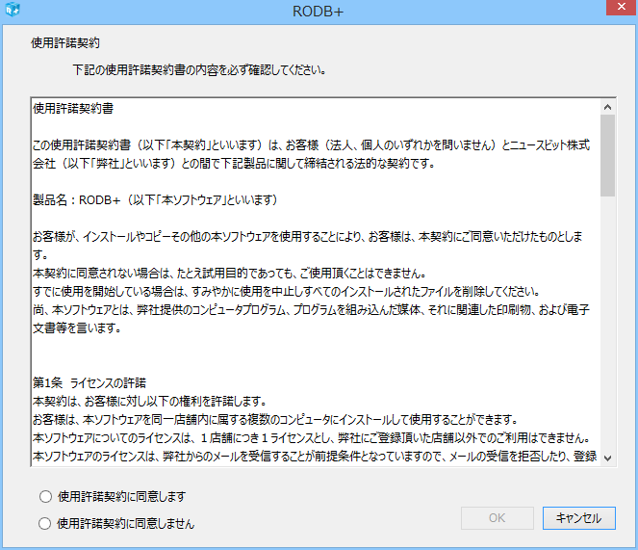This screenshot has width=638, height=550.
Task: Click the キャンセル button
Action: [x=578, y=518]
